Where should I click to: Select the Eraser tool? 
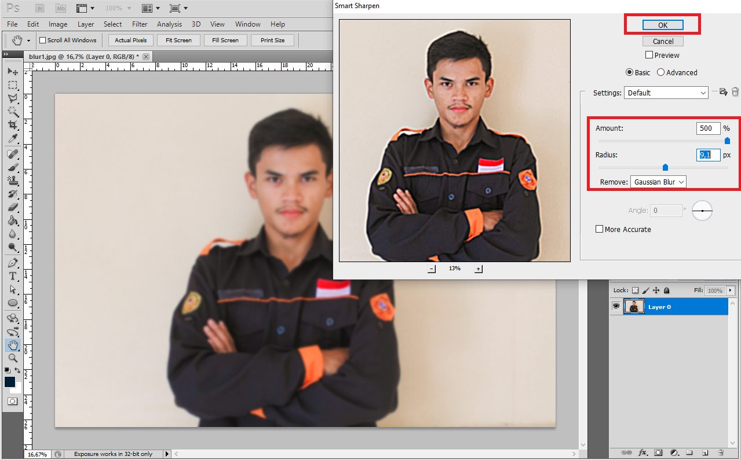pyautogui.click(x=12, y=207)
